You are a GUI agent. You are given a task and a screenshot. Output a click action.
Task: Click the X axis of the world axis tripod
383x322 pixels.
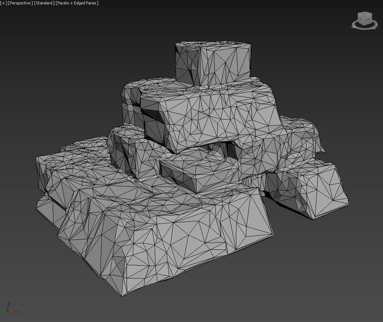pyautogui.click(x=16, y=311)
